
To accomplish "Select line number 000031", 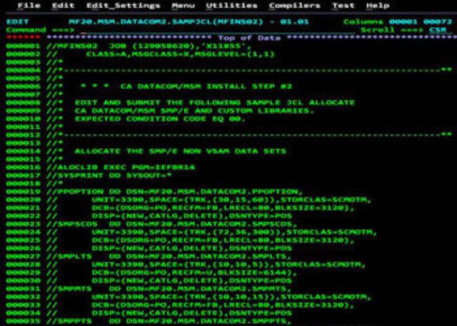I will pos(23,289).
